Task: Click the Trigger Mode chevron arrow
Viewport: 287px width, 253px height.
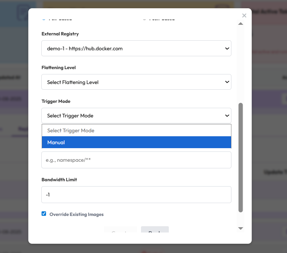Action: click(x=227, y=115)
